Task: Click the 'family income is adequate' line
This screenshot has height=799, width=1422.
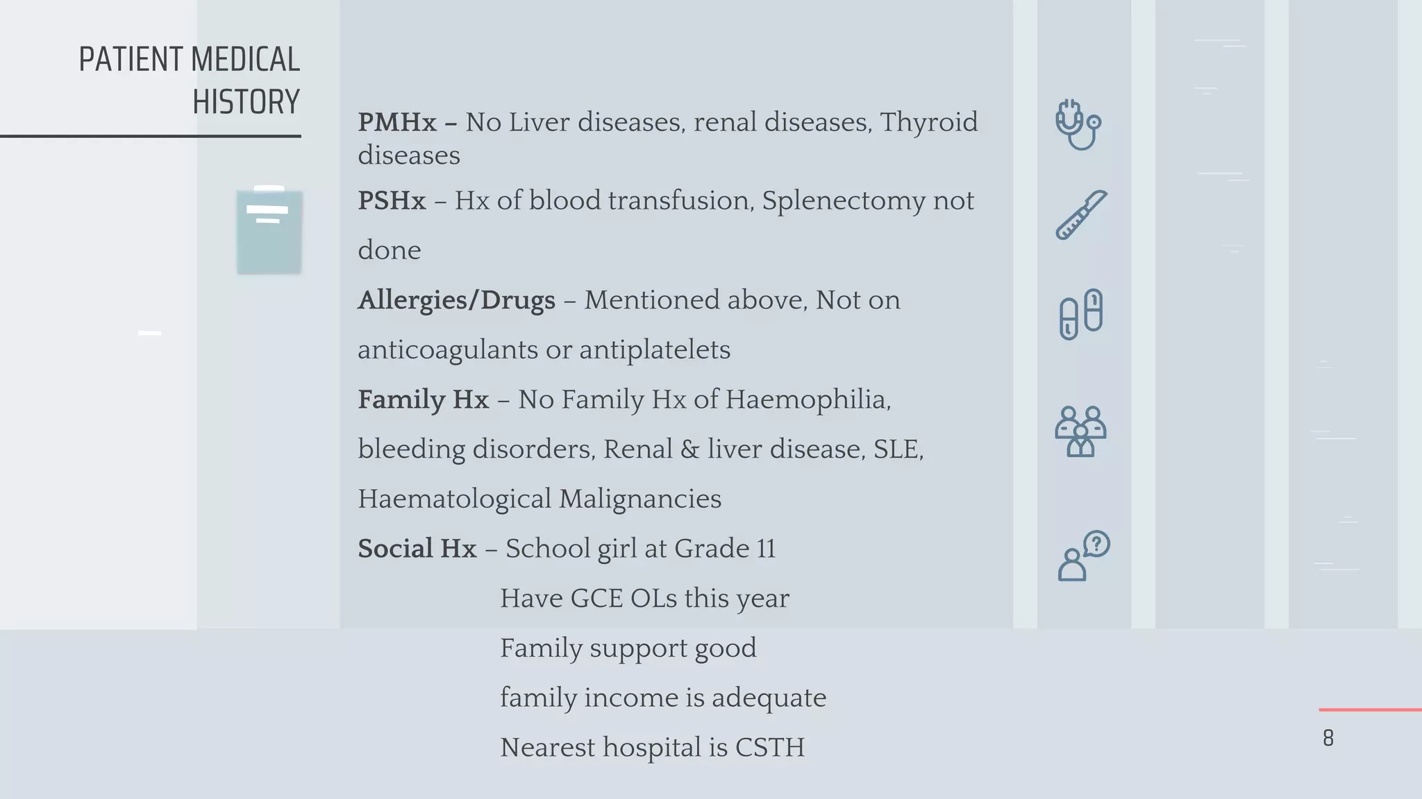Action: tap(663, 698)
